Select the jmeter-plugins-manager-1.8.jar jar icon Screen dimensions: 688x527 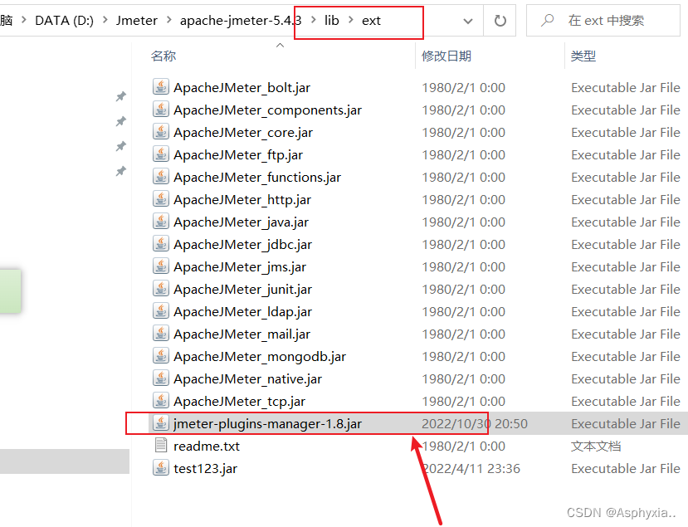pos(160,423)
